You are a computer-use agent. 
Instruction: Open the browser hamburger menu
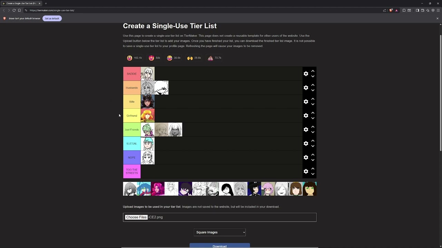coord(438,10)
